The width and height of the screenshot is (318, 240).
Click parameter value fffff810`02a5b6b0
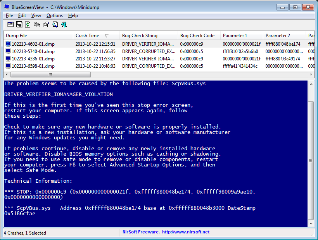point(240,51)
